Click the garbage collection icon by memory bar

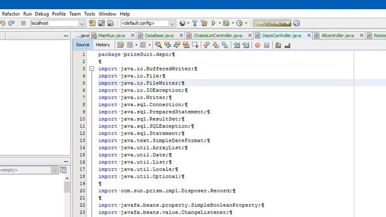tap(297, 23)
